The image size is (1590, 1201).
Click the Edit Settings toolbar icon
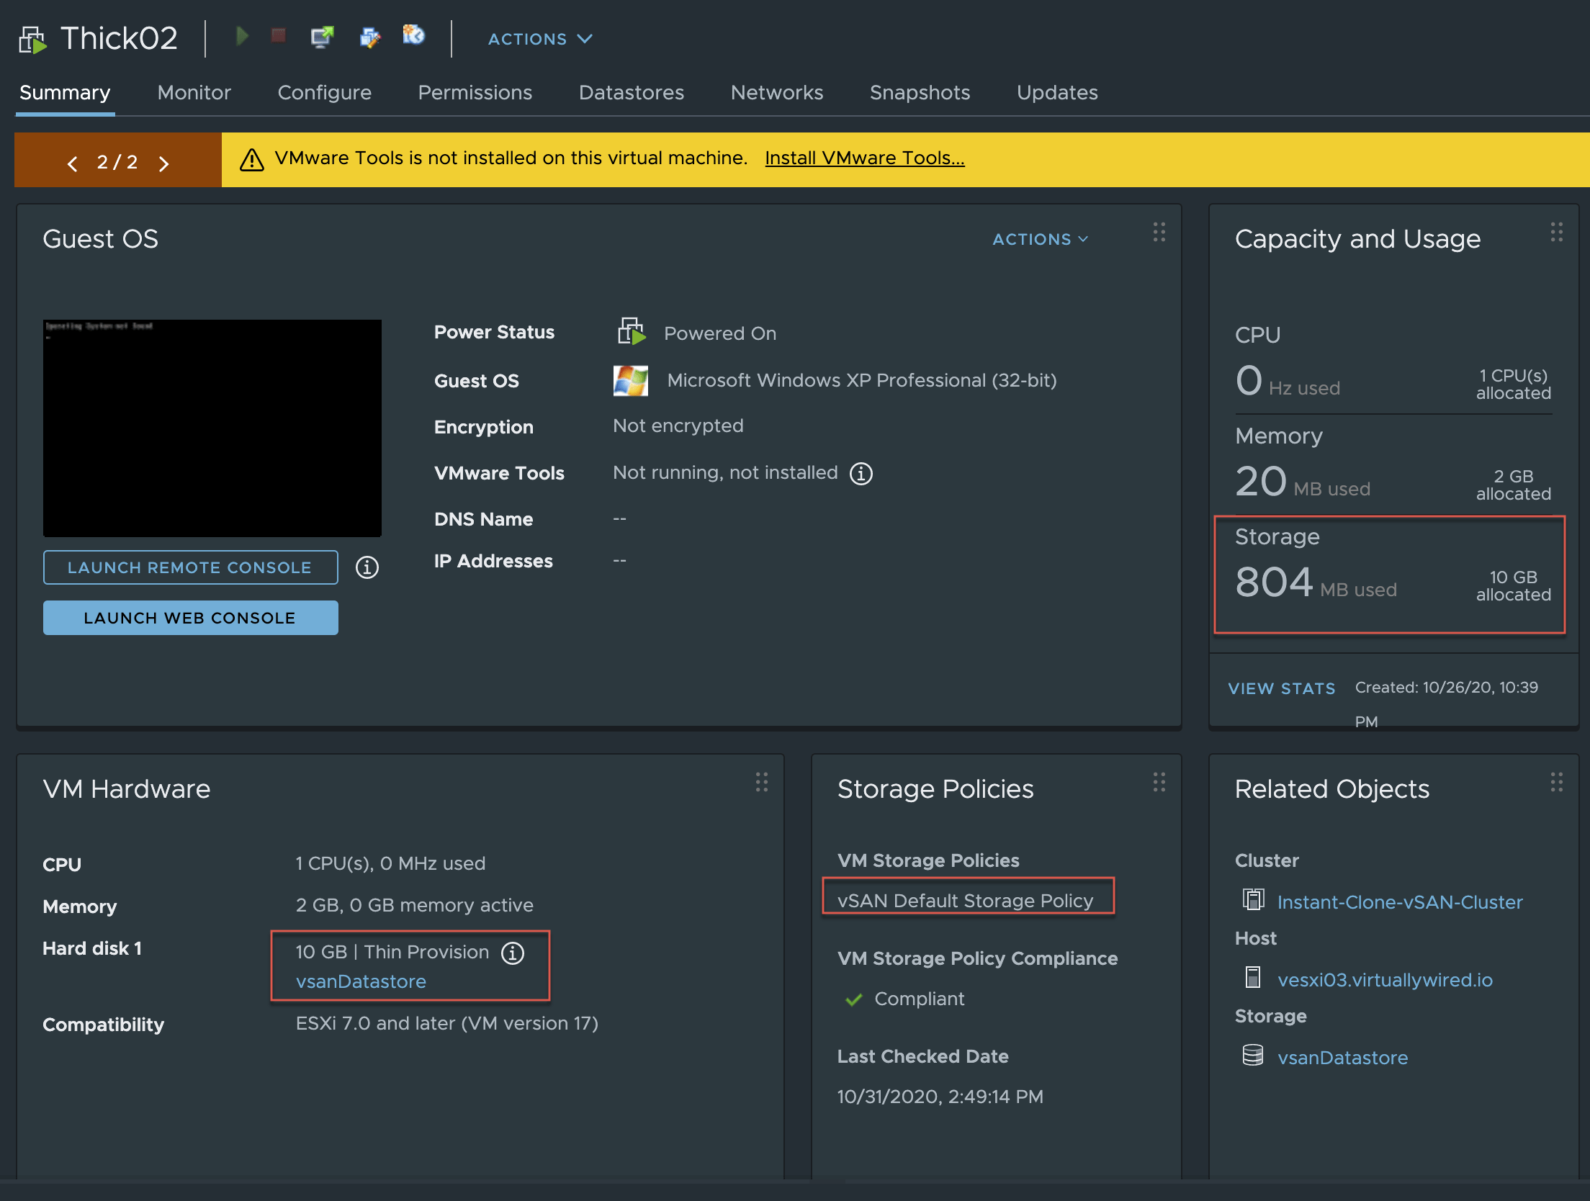click(x=369, y=36)
